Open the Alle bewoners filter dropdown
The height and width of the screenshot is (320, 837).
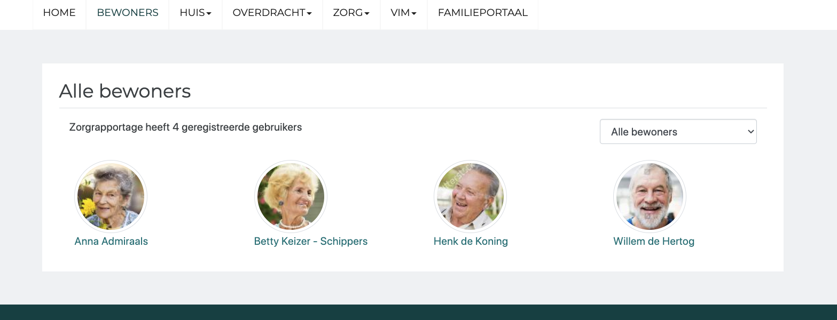[678, 132]
